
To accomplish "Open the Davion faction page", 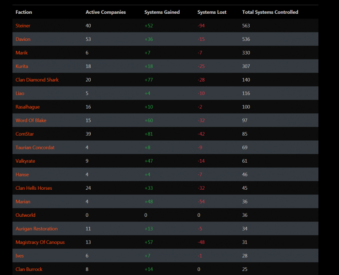I will coord(23,39).
